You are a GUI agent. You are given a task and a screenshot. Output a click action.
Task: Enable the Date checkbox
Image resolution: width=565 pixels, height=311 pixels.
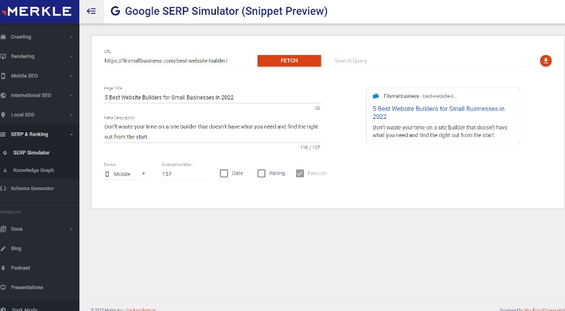pyautogui.click(x=224, y=173)
